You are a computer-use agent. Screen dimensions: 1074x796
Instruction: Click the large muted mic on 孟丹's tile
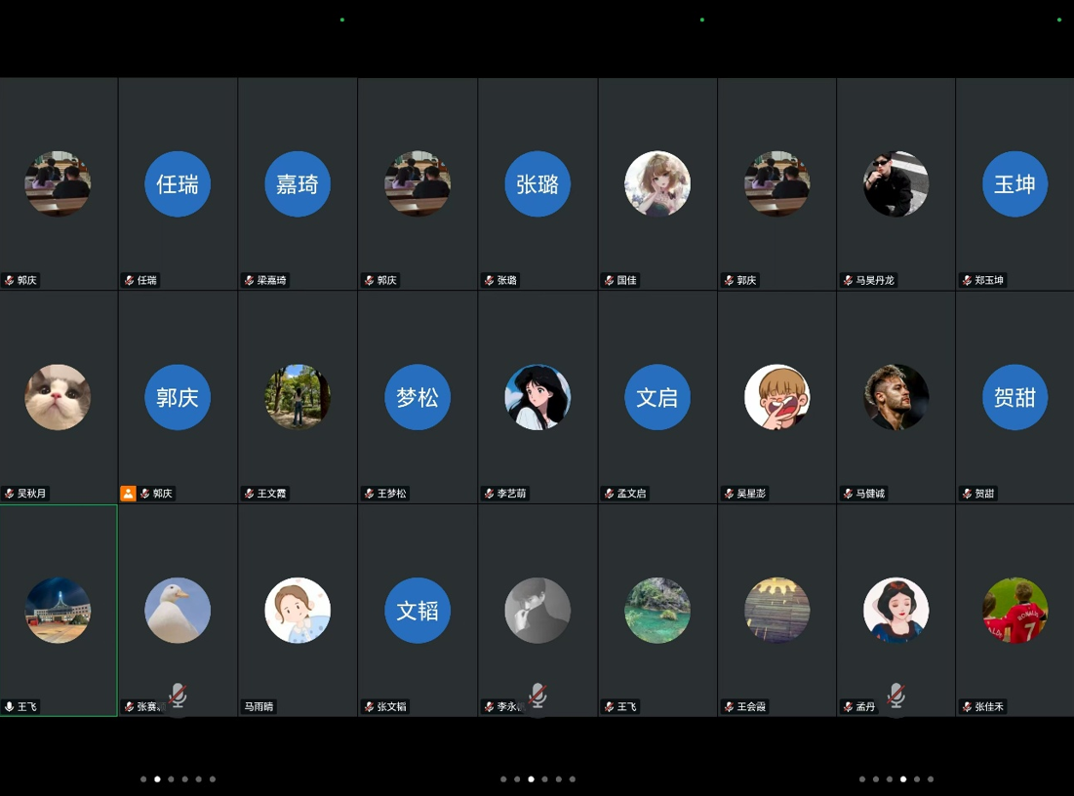895,696
